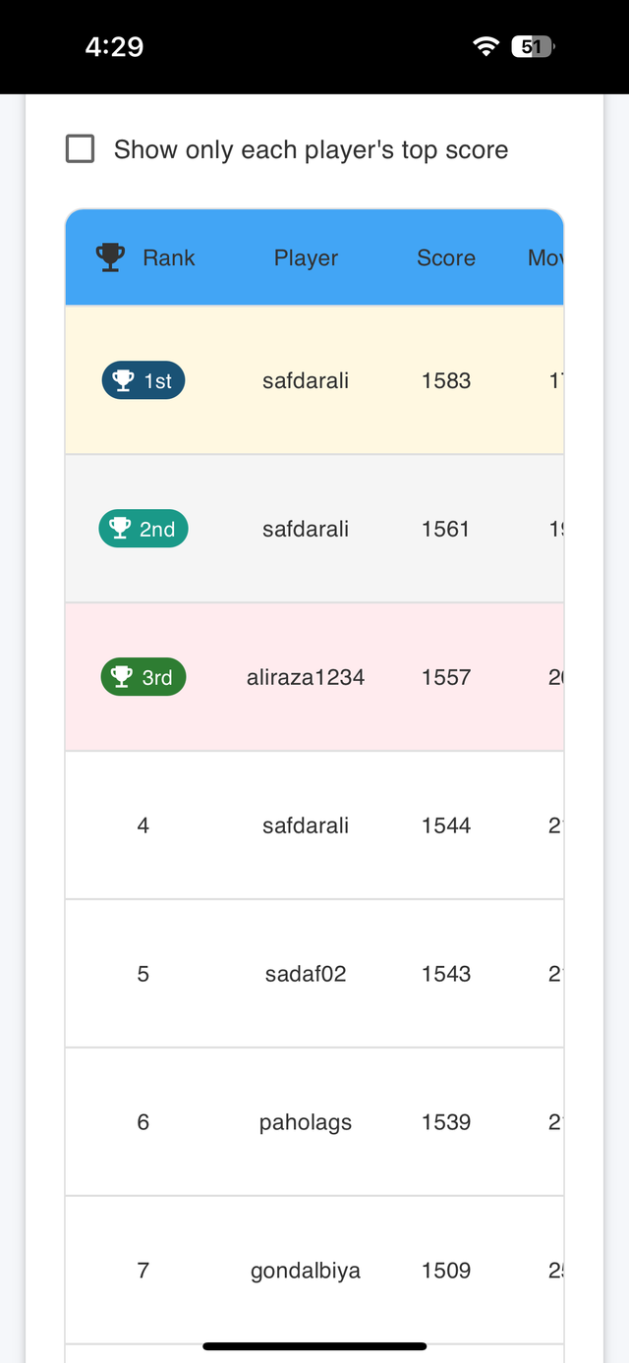Select player aliraza1234 in third row
This screenshot has height=1363, width=629.
(306, 678)
